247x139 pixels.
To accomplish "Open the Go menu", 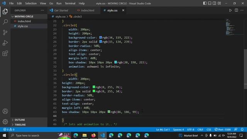I will point(51,3).
